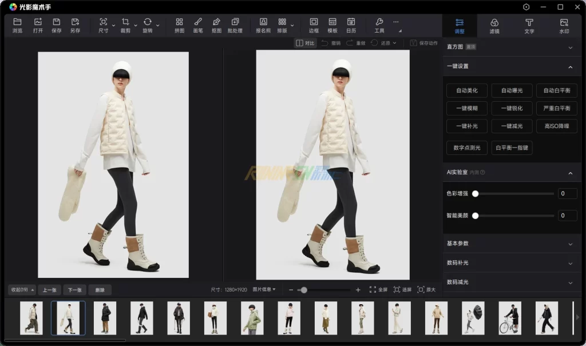Open the 抠图 cutout tool
586x346 pixels.
click(216, 25)
